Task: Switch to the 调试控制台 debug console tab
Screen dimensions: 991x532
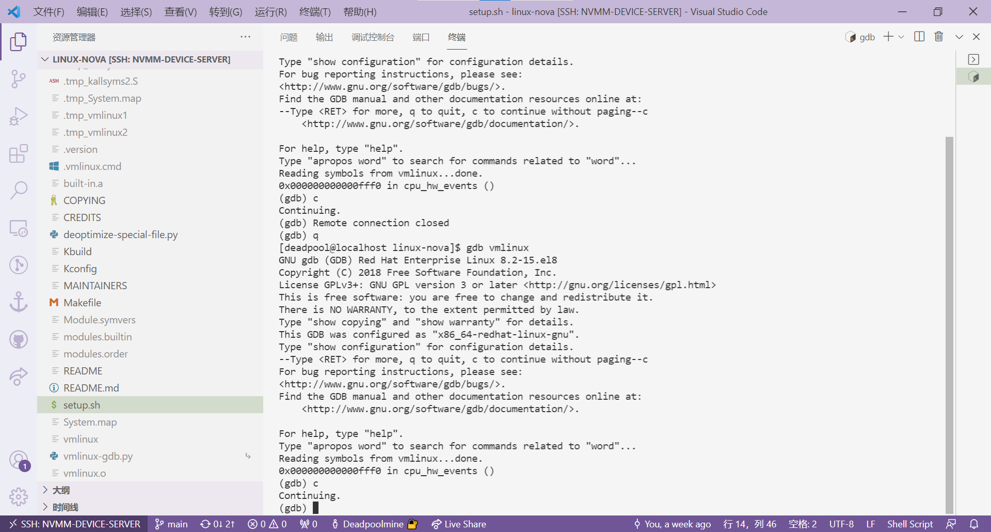Action: [x=373, y=37]
